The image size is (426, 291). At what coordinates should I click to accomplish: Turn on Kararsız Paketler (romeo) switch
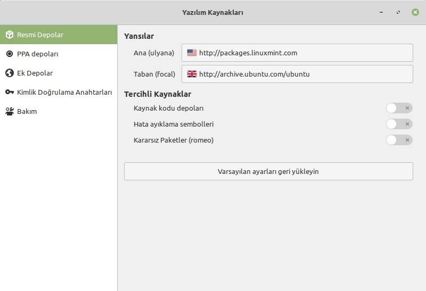[399, 140]
